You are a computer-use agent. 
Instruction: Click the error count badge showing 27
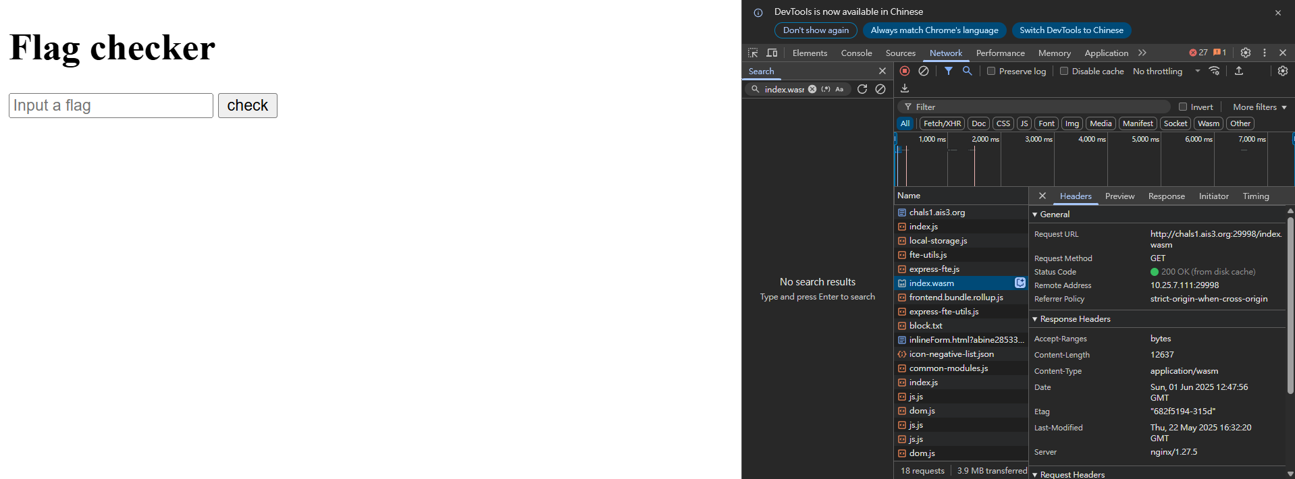click(x=1198, y=53)
